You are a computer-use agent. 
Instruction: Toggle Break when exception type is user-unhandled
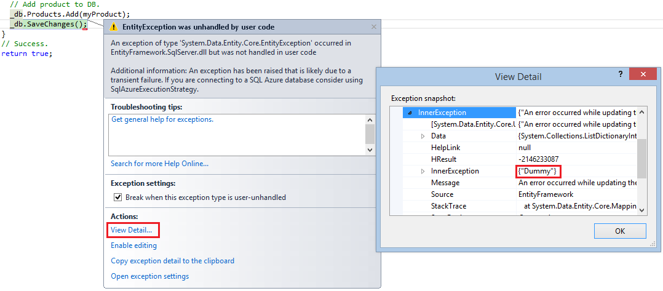(x=118, y=197)
